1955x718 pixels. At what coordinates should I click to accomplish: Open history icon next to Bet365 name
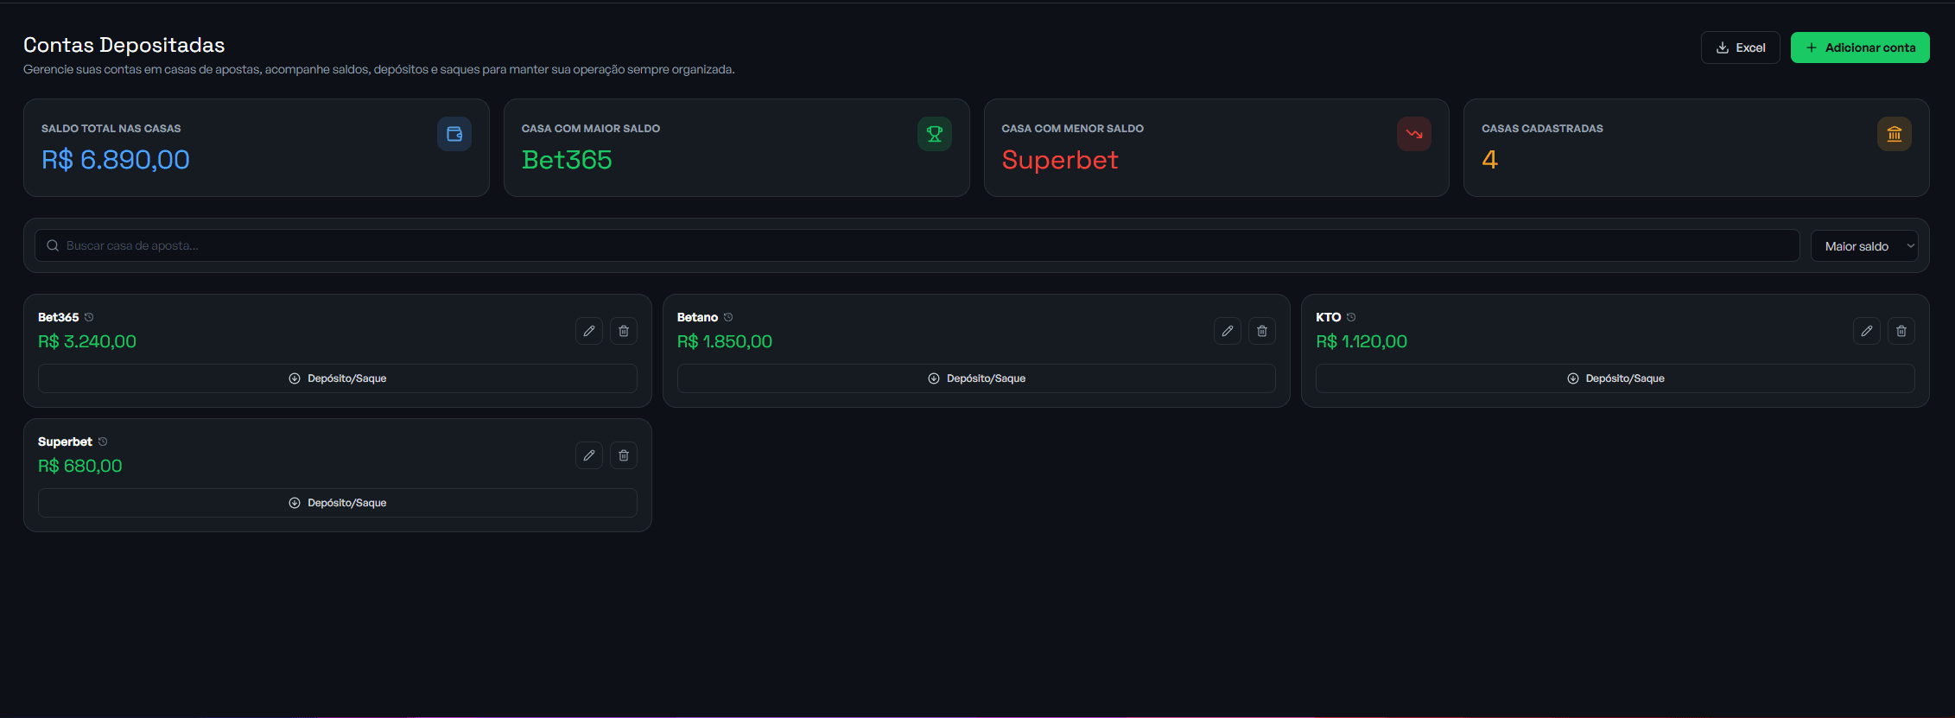[89, 317]
